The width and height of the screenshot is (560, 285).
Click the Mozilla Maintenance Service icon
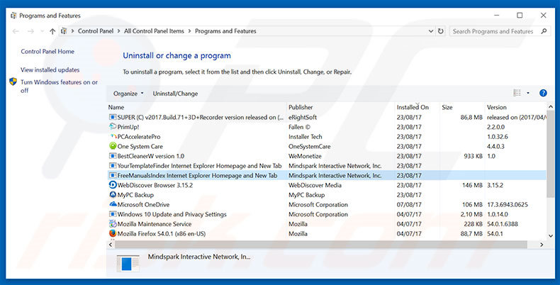(x=113, y=224)
